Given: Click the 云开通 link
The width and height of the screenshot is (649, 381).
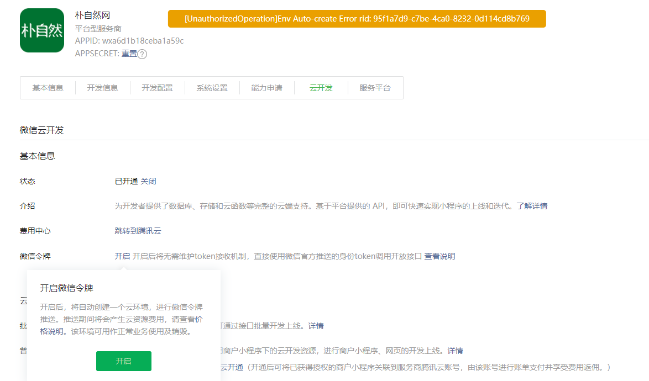Looking at the screenshot, I should pos(232,367).
